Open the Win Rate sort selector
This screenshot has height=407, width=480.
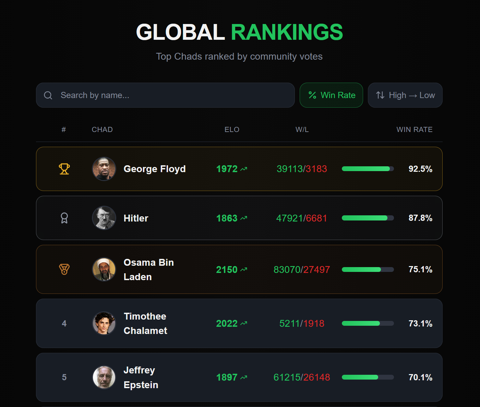pyautogui.click(x=331, y=95)
